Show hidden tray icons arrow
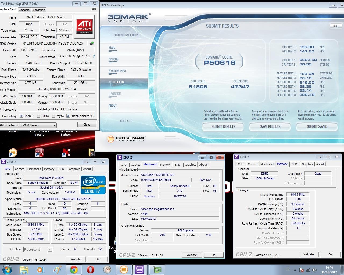 (x=295, y=270)
